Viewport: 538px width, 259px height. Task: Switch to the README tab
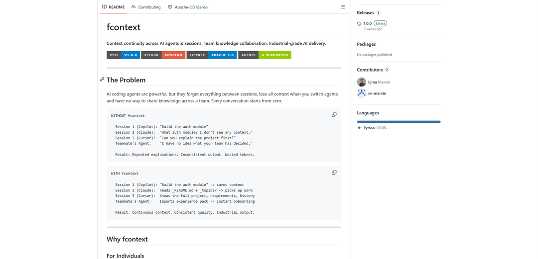point(113,7)
